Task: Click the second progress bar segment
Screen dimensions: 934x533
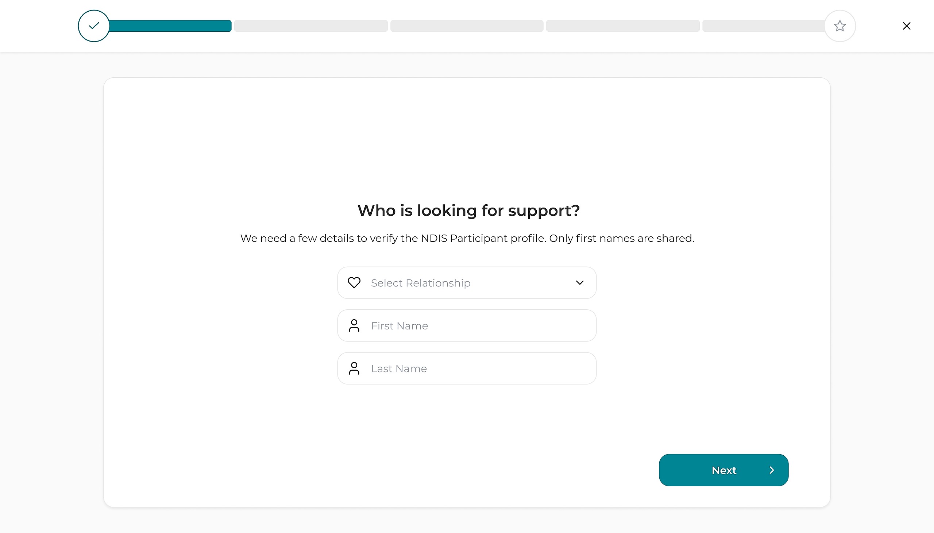Action: click(x=311, y=26)
